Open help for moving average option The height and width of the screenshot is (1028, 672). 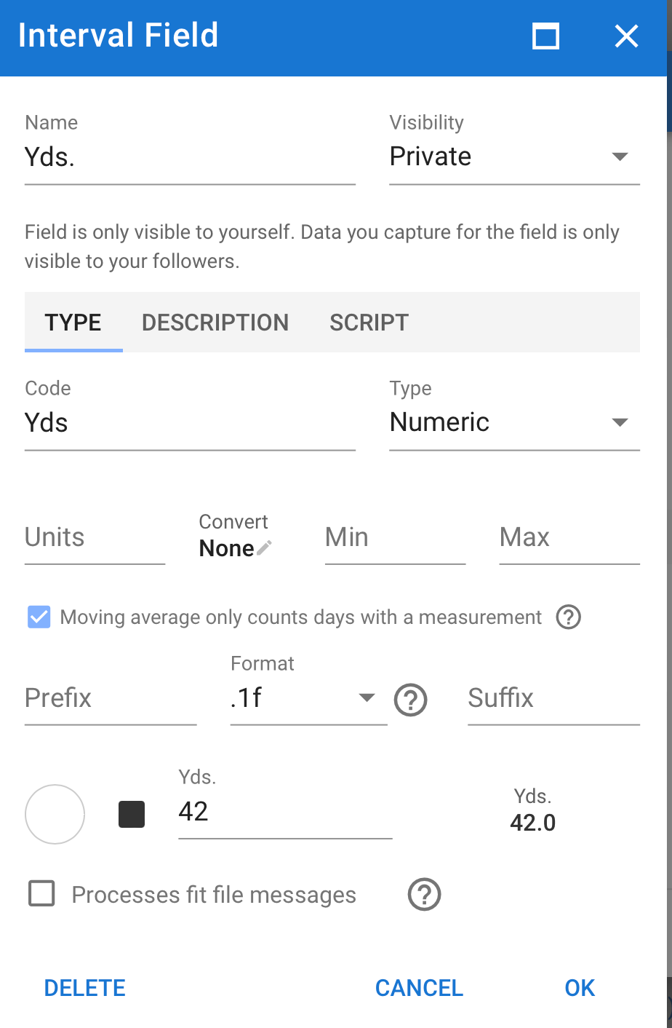[568, 617]
